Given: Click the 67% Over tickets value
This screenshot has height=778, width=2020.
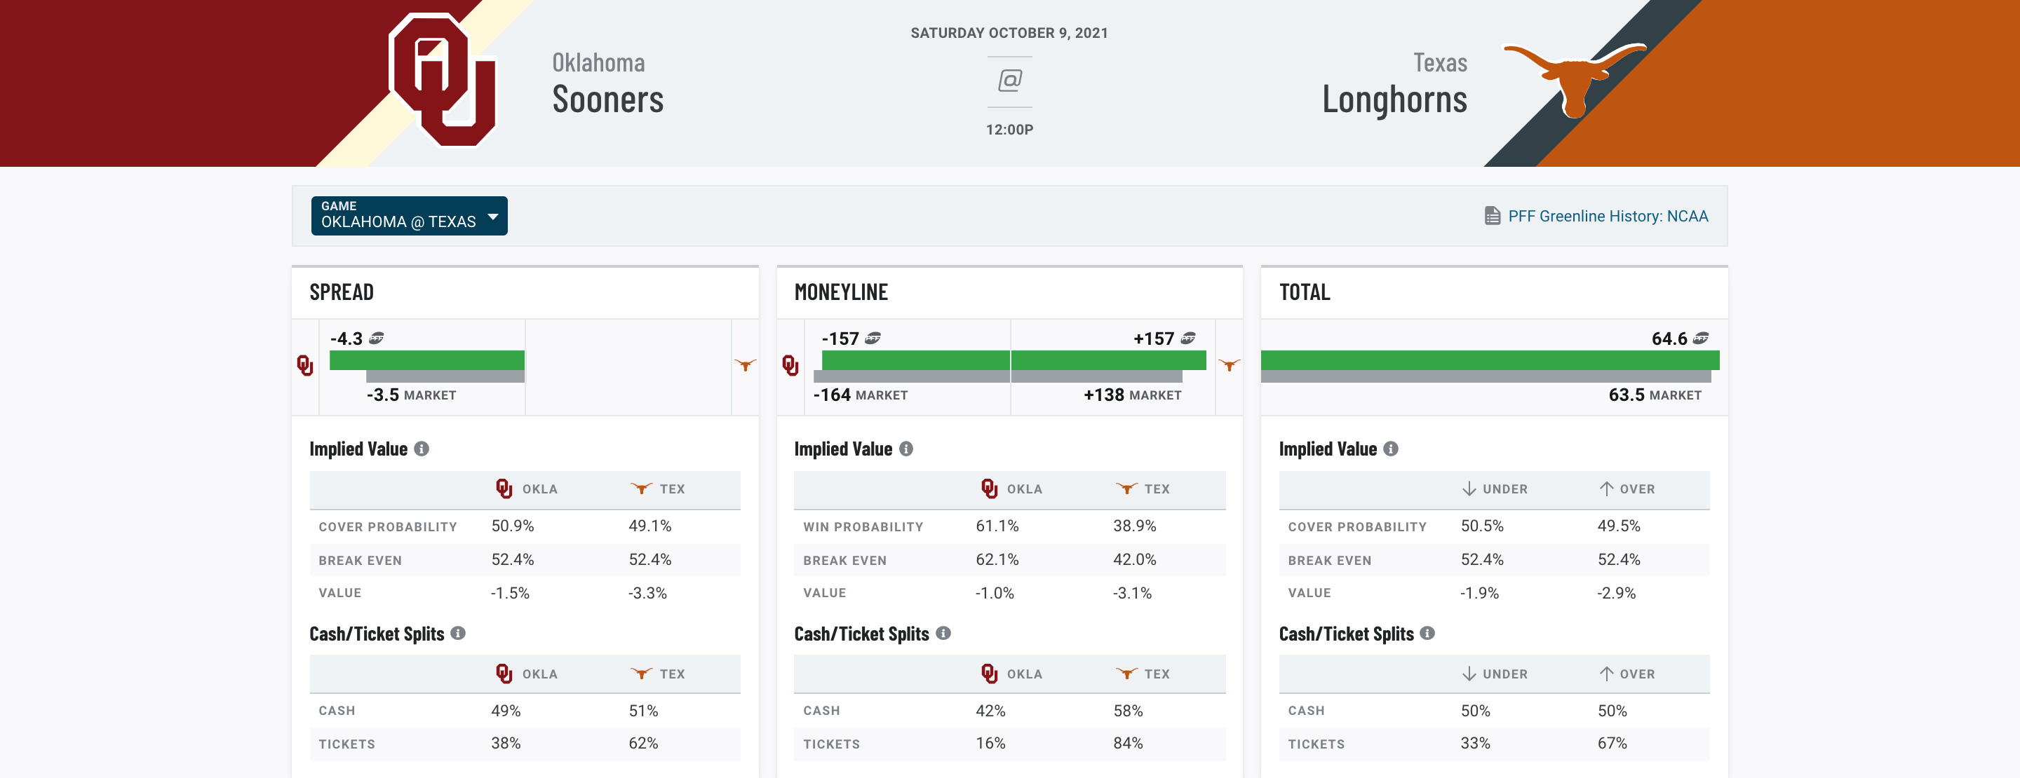Looking at the screenshot, I should [1612, 743].
